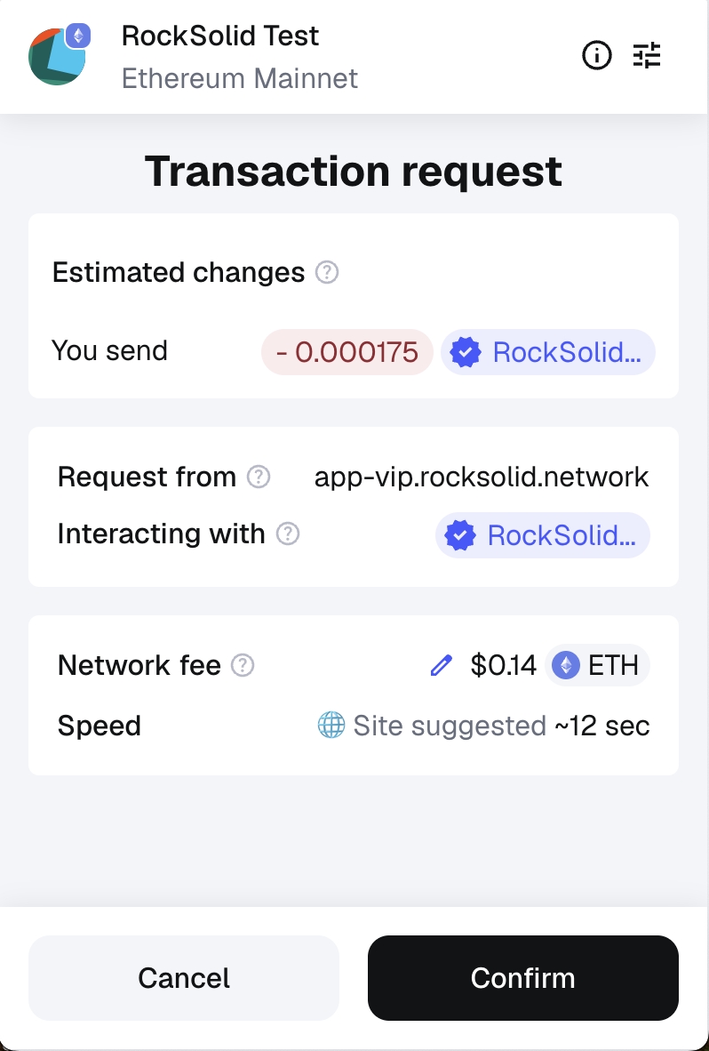The height and width of the screenshot is (1051, 709).
Task: Click the globe icon beside Site suggested
Action: [331, 726]
